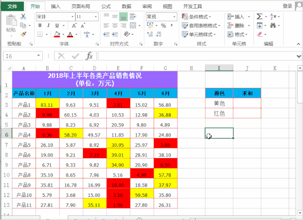
Task: Apply red fill color bucket
Action: tap(57, 34)
